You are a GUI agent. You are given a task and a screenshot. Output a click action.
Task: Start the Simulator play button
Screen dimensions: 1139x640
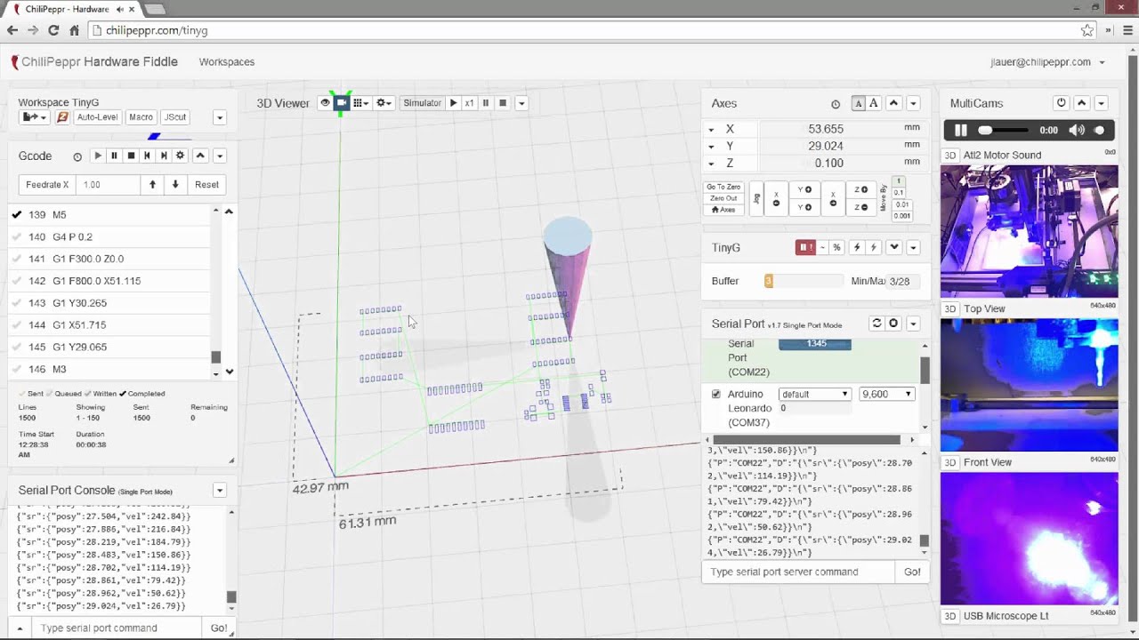pos(453,103)
